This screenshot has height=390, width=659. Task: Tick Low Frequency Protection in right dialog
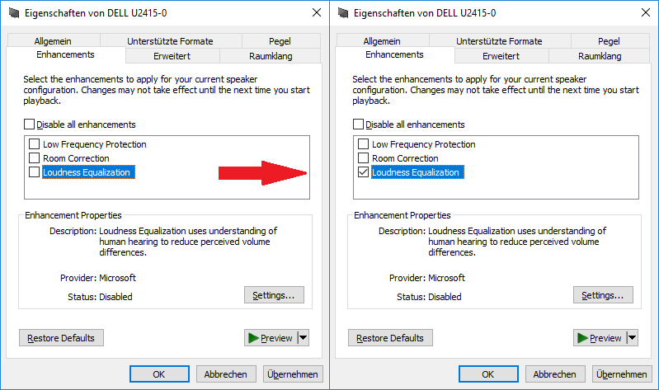coord(364,144)
